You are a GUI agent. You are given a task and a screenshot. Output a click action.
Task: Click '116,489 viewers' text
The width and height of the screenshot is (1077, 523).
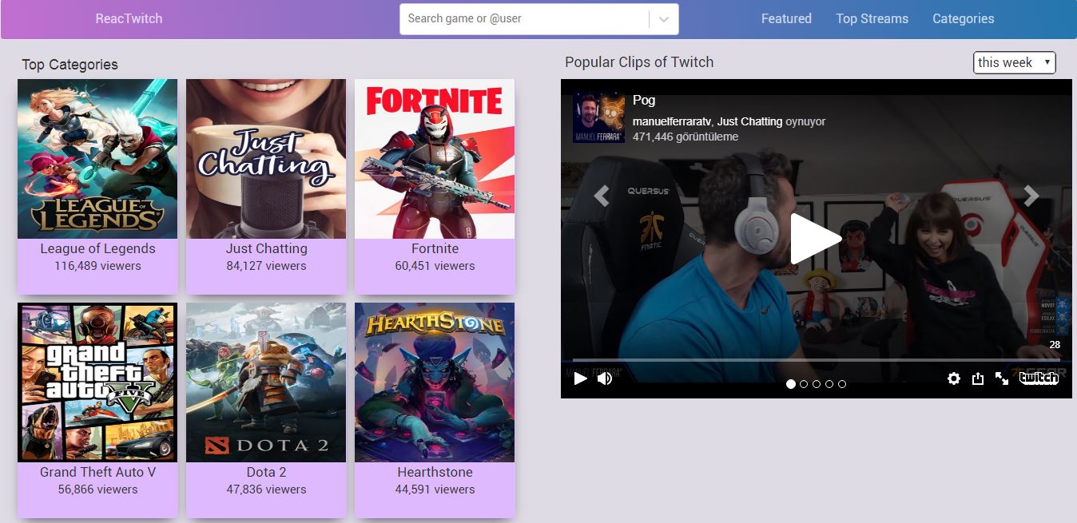tap(97, 266)
